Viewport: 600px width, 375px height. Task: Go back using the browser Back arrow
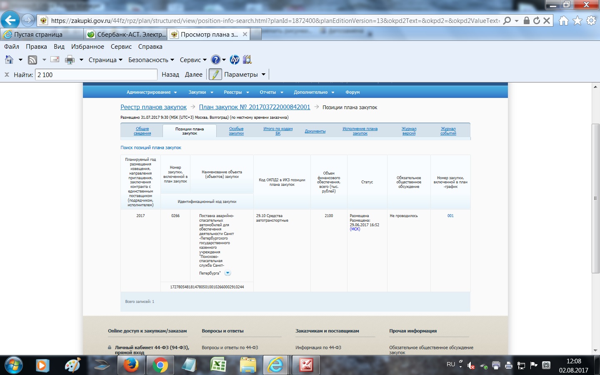click(x=10, y=20)
